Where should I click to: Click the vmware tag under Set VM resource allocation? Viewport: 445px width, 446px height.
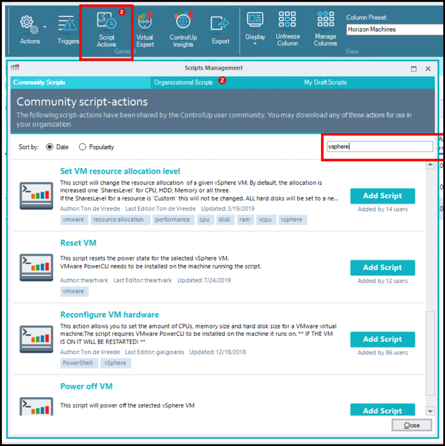74,220
